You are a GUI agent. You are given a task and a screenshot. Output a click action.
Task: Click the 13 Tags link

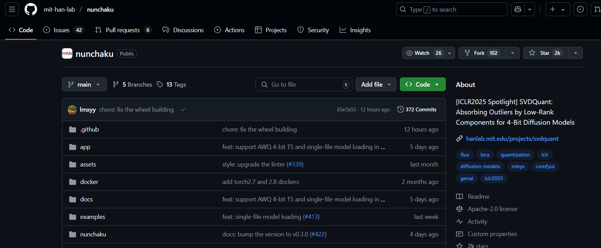click(171, 85)
